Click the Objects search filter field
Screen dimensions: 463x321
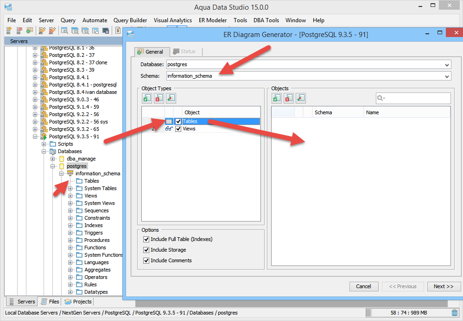click(413, 98)
